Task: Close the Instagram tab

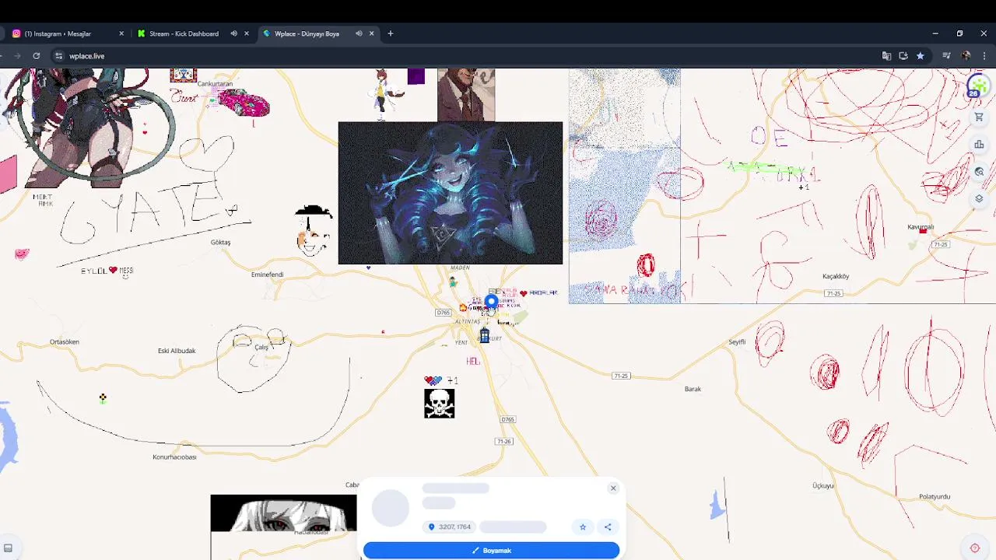Action: click(x=121, y=33)
